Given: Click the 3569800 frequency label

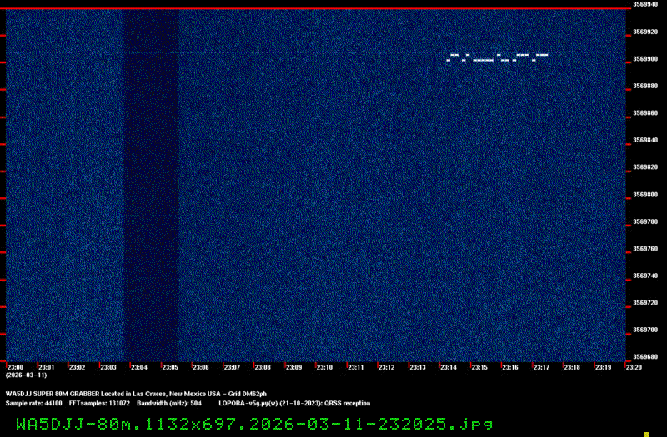Looking at the screenshot, I should [x=645, y=195].
